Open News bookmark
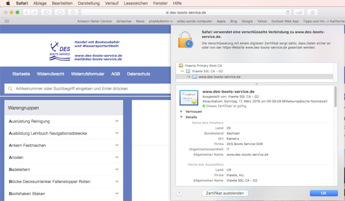The width and height of the screenshot is (345, 201). point(140,21)
